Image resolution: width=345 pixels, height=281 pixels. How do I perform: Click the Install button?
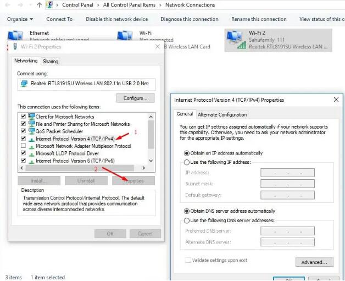39,181
